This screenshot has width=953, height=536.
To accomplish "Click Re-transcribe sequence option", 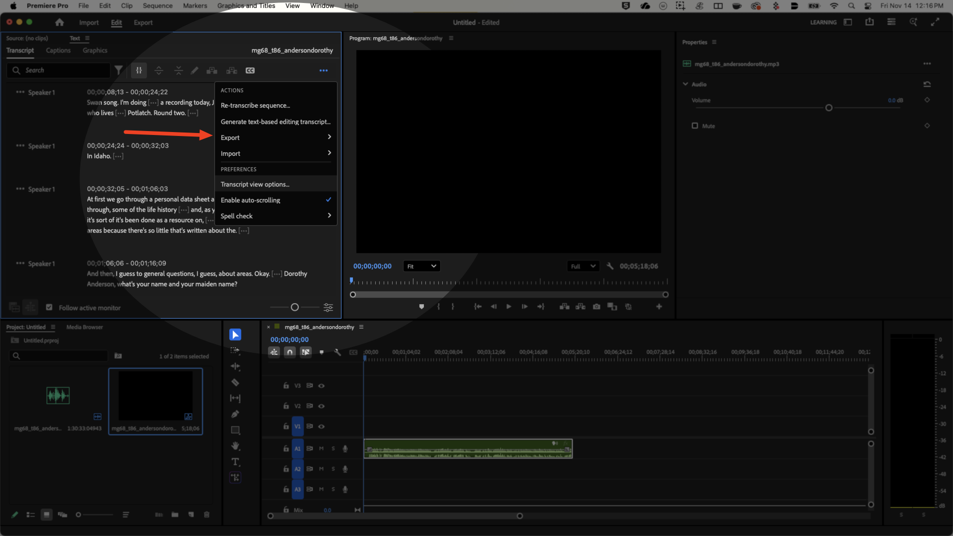I will click(255, 106).
